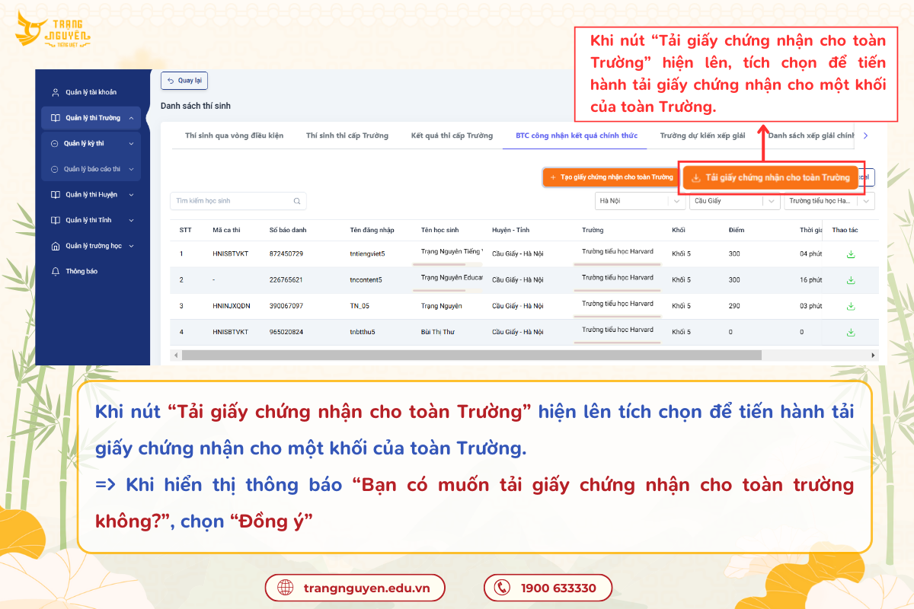Click the table's horizontal scrollbar thumb
The width and height of the screenshot is (914, 609).
[x=471, y=355]
